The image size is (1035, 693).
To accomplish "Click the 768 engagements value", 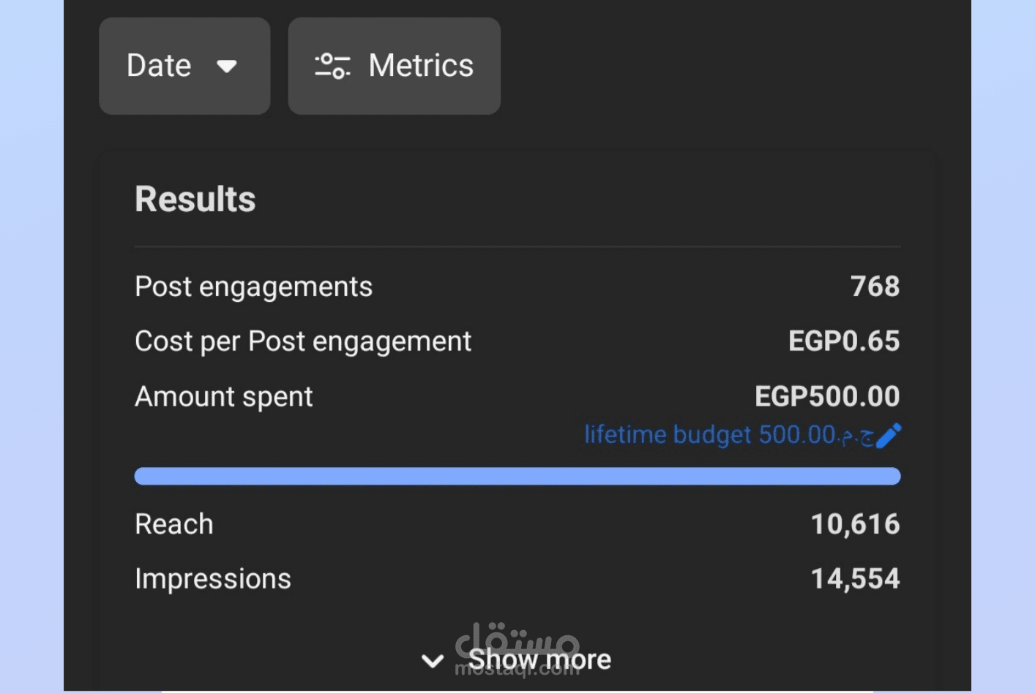I will point(875,287).
